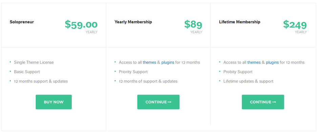Open plugins link in Lifetime Membership plan
Viewport: 318px width, 133px height.
pos(272,63)
